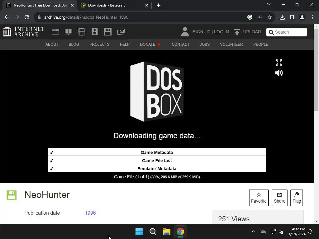Go back to previous page

(x=7, y=17)
